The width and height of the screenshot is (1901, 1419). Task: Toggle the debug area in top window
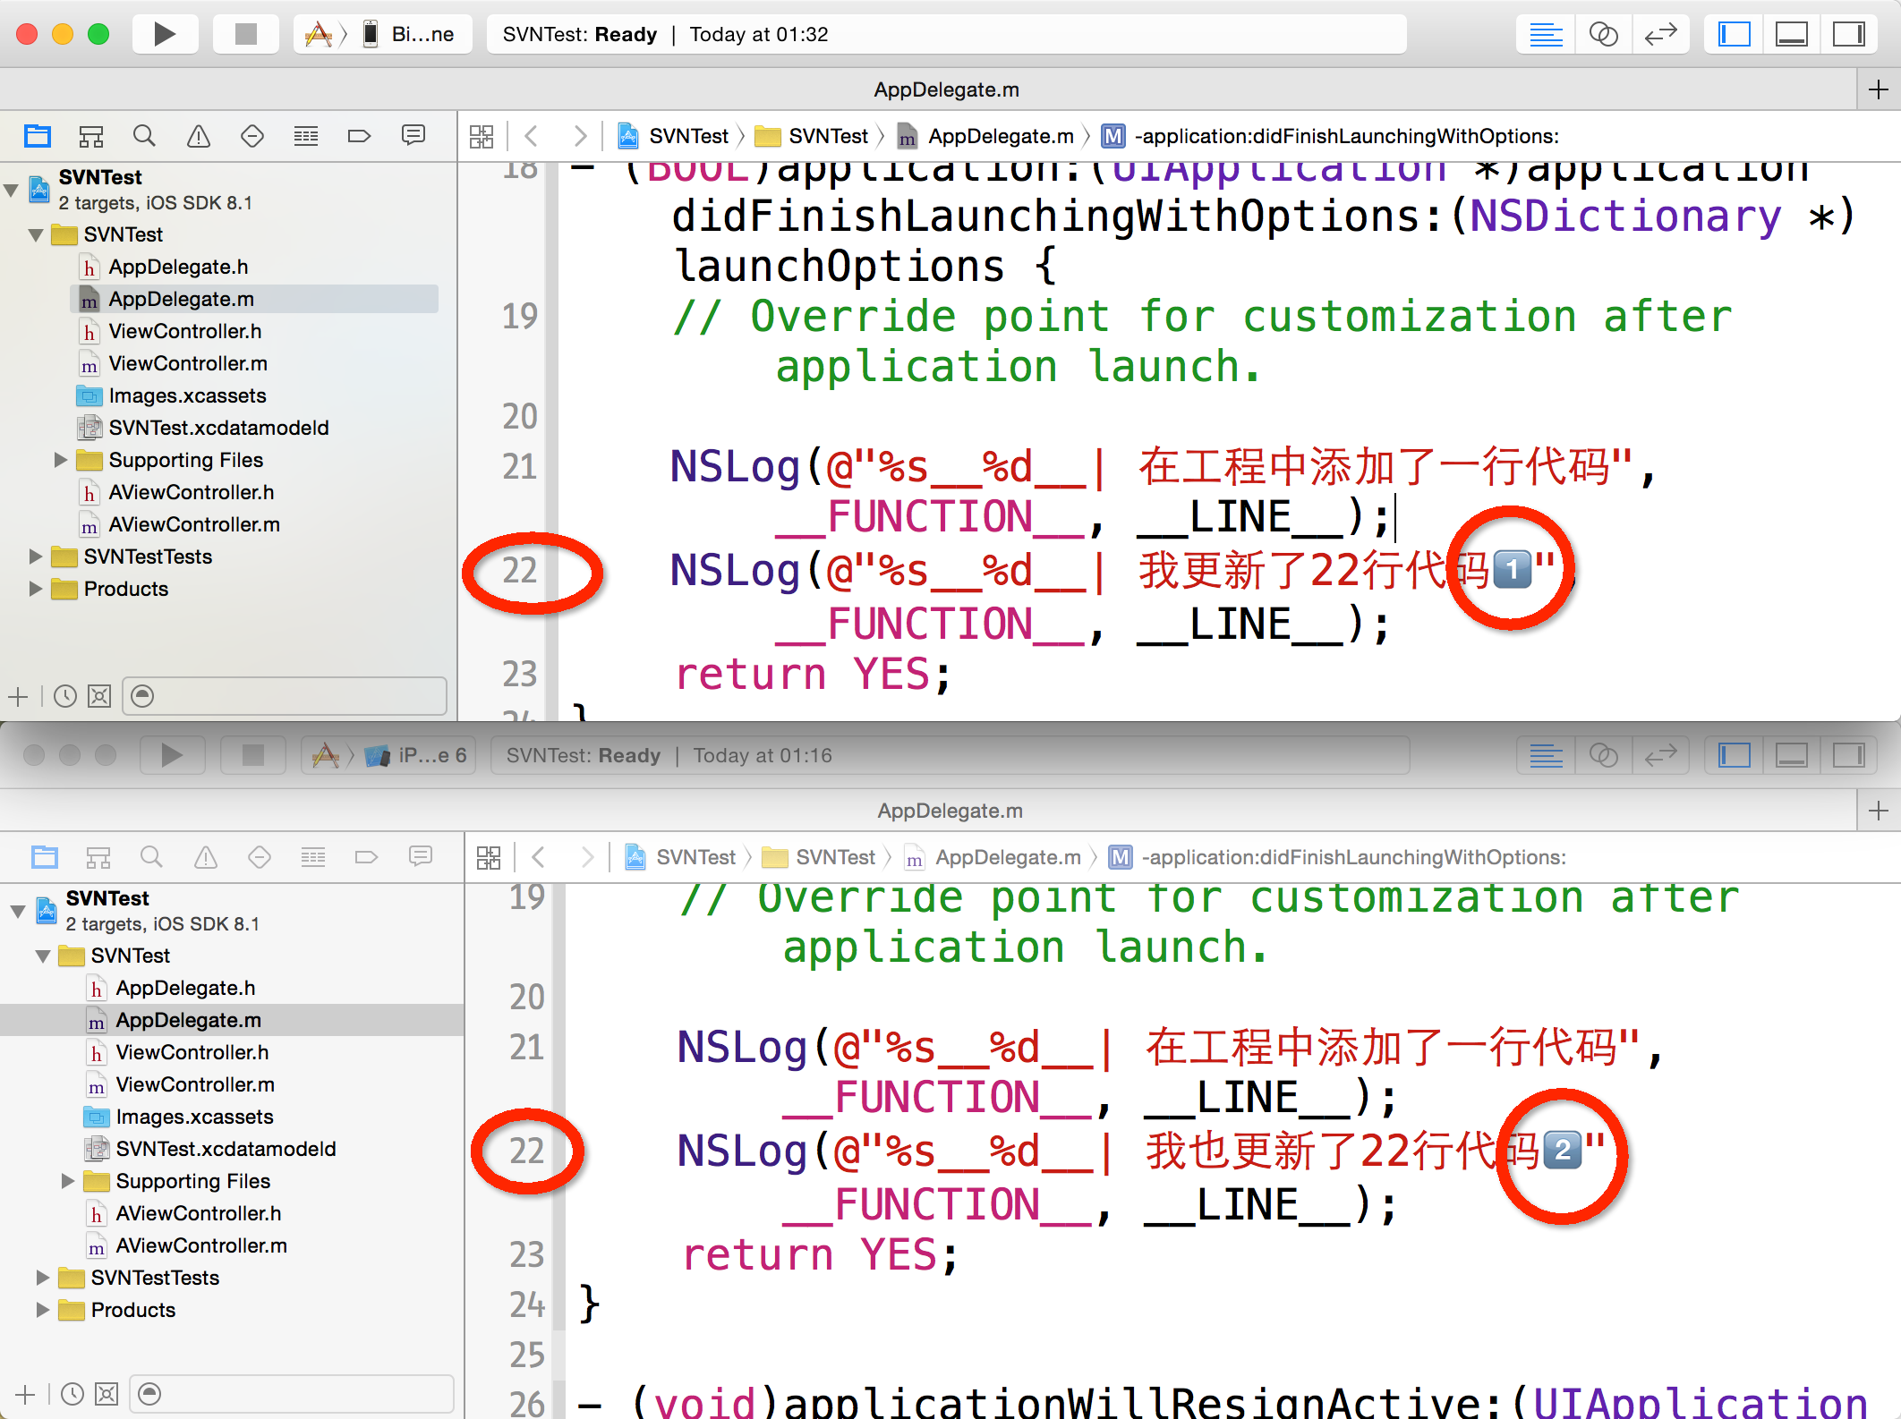(1791, 34)
